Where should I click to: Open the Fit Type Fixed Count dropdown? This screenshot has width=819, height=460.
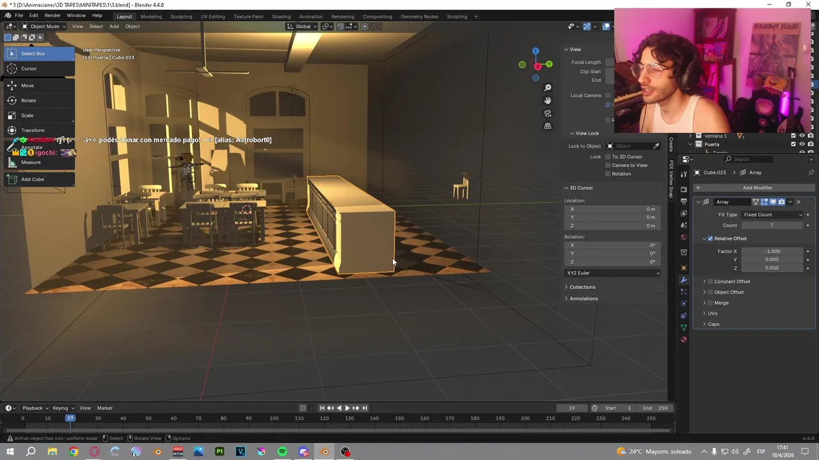click(x=772, y=215)
